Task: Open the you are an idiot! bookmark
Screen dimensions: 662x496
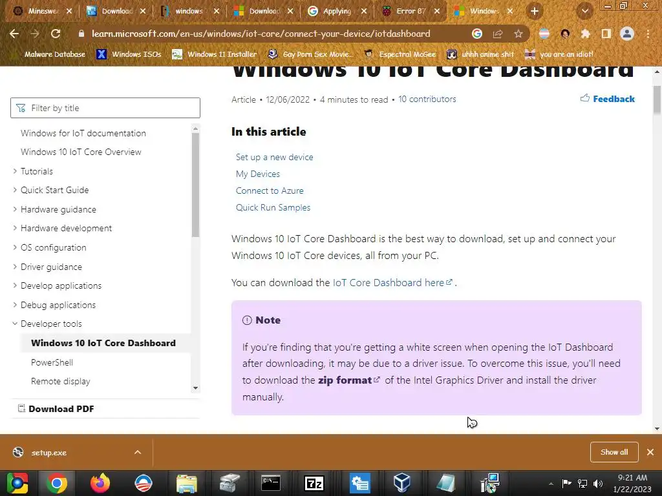Action: [559, 54]
